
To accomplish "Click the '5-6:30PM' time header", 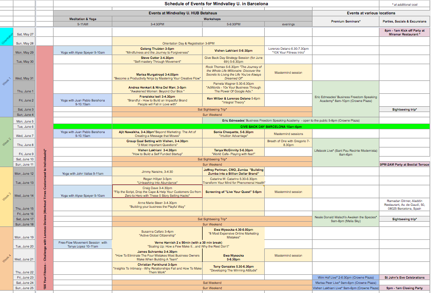I will coord(233,24).
